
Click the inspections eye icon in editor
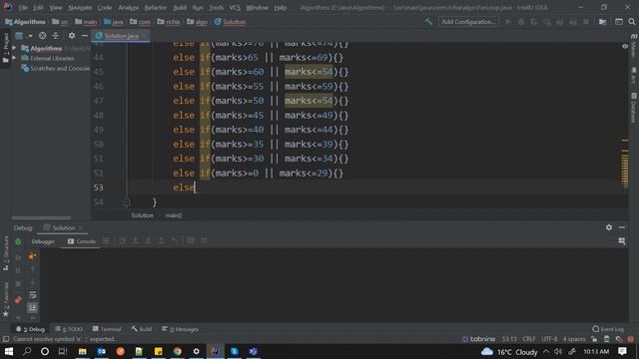625,47
